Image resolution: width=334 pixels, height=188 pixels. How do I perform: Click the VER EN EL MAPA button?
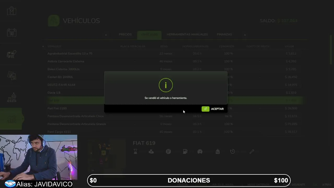click(x=222, y=185)
